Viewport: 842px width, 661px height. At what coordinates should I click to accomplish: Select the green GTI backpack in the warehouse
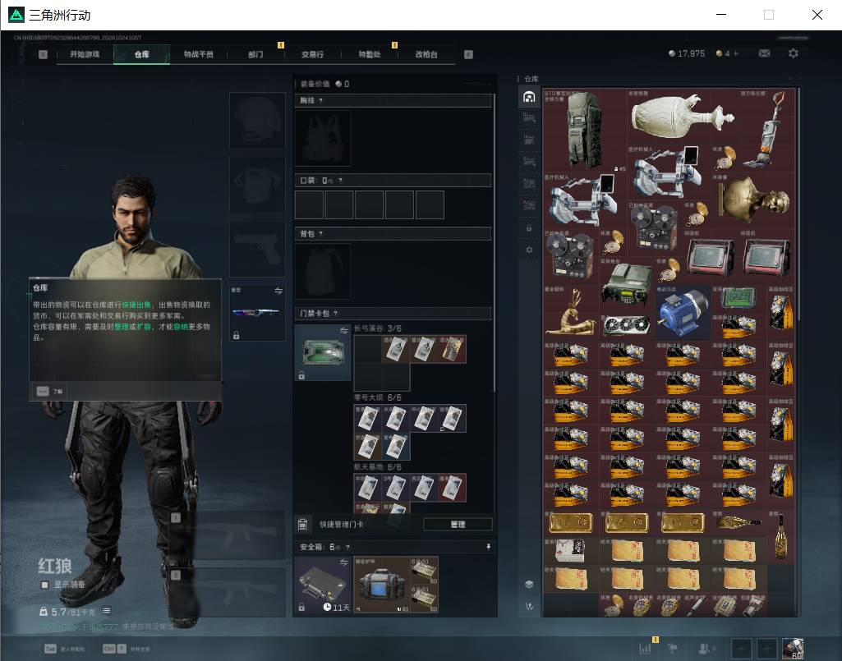585,131
